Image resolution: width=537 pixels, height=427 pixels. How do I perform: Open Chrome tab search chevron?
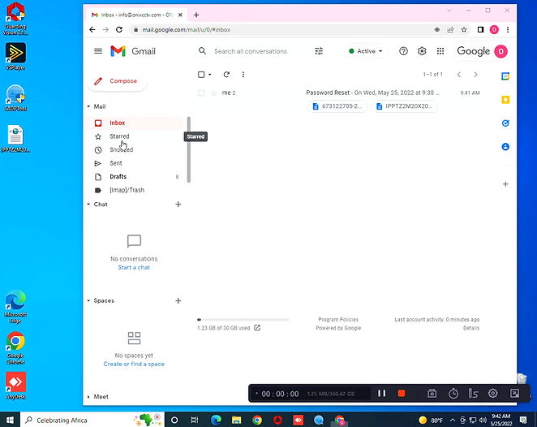pos(449,11)
